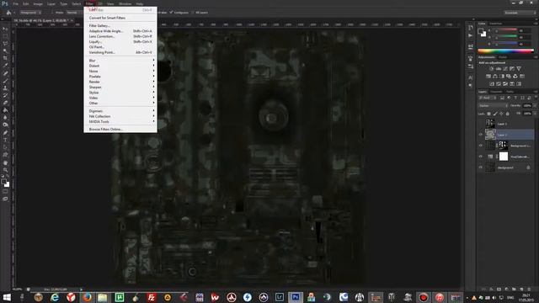Open the Opacity slider arrow

click(x=535, y=106)
